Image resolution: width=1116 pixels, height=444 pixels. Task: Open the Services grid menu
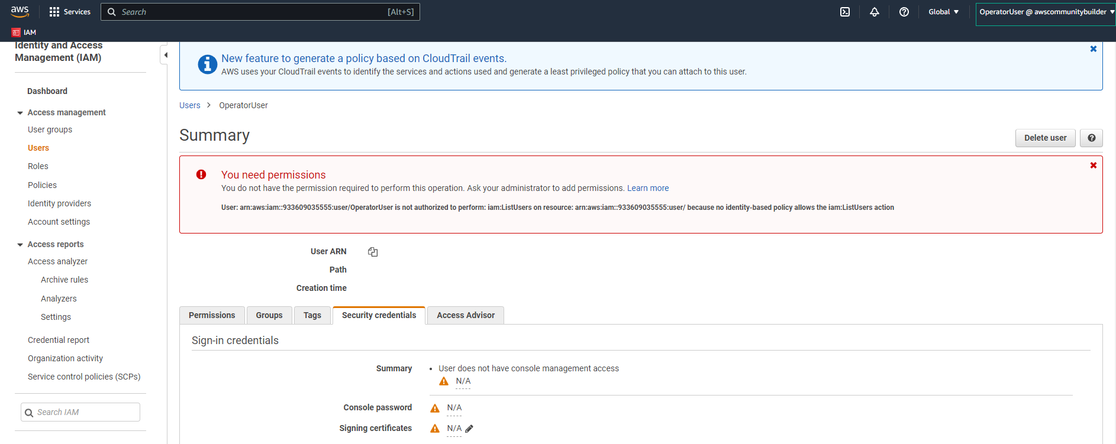(x=70, y=12)
